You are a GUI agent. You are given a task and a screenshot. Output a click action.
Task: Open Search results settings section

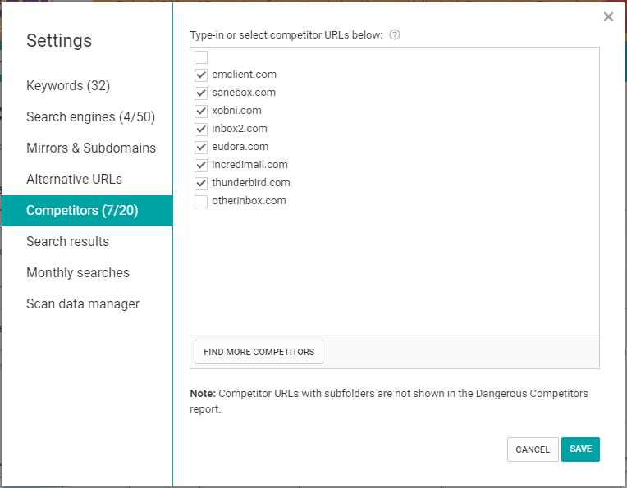point(67,242)
